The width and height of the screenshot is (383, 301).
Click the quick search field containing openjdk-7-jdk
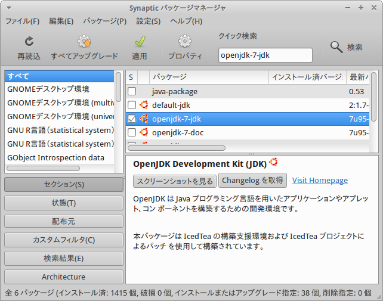pyautogui.click(x=265, y=55)
